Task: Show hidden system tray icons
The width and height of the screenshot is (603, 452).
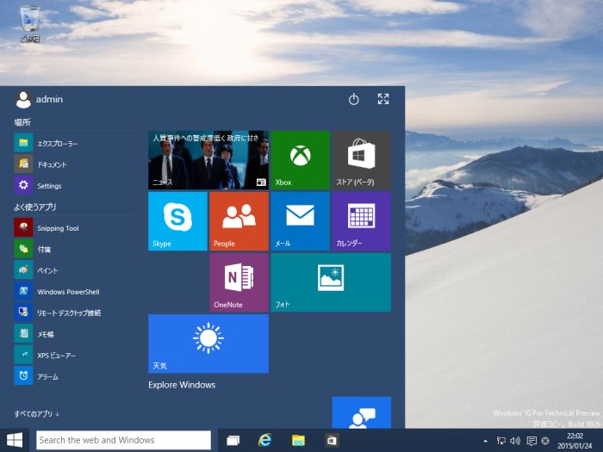Action: pyautogui.click(x=484, y=441)
